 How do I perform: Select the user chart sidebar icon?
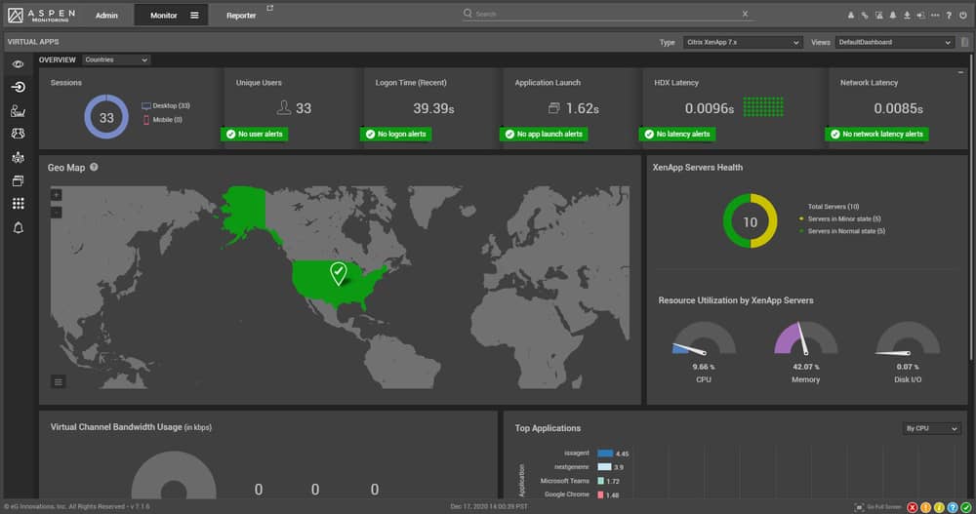coord(18,111)
